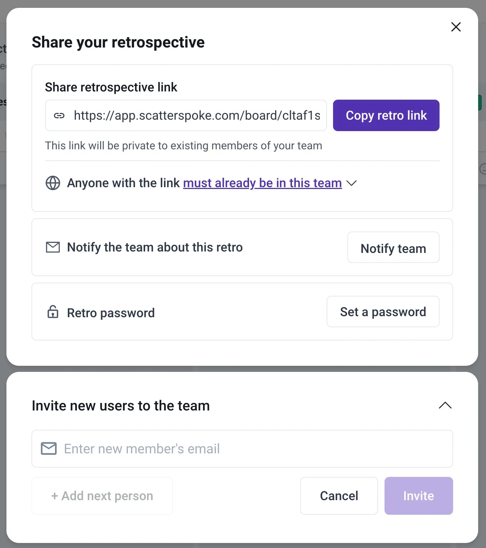The height and width of the screenshot is (548, 486).
Task: Click the mail icon inside the email field
Action: click(x=49, y=448)
